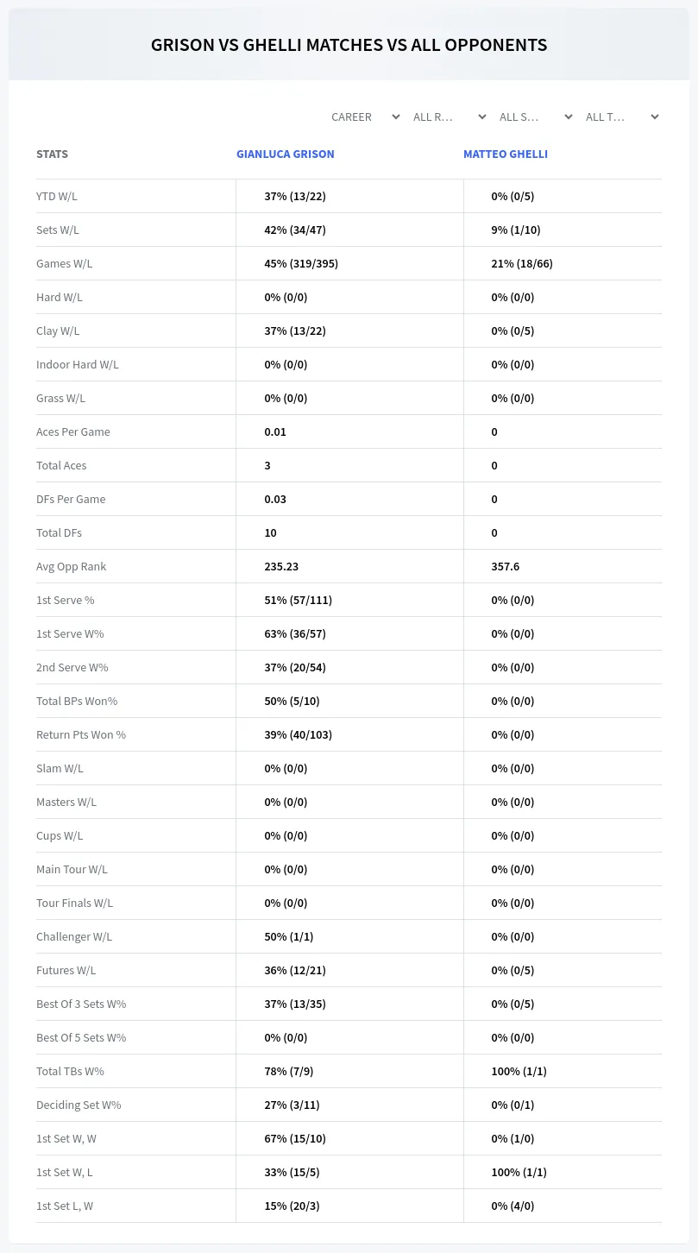Select the Deciding Set W% row label
Viewport: 698px width, 1253px height.
pyautogui.click(x=79, y=1105)
